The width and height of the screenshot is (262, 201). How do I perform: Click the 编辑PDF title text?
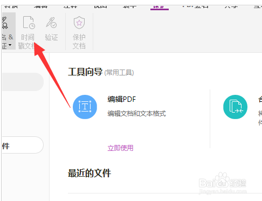122,99
